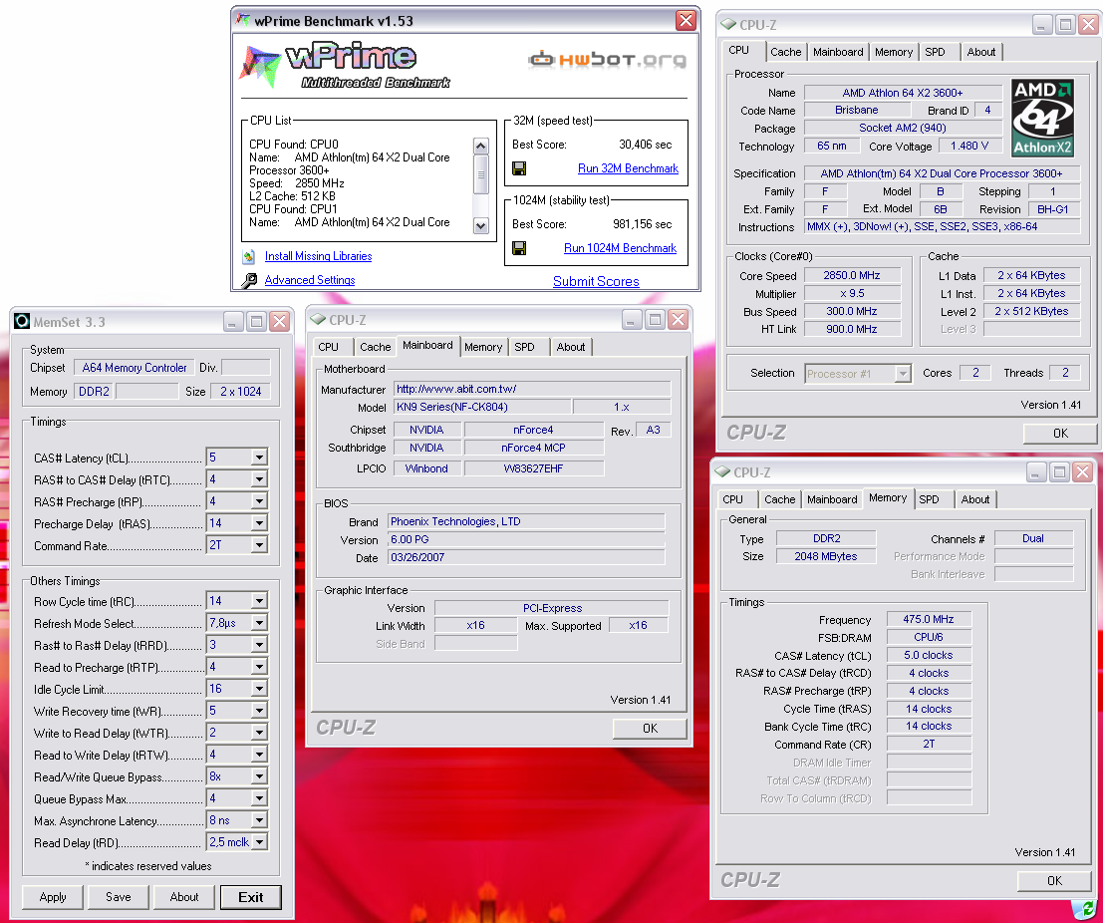
Task: Select Memory tab in CPU-Z Mainboard window
Action: coord(482,347)
